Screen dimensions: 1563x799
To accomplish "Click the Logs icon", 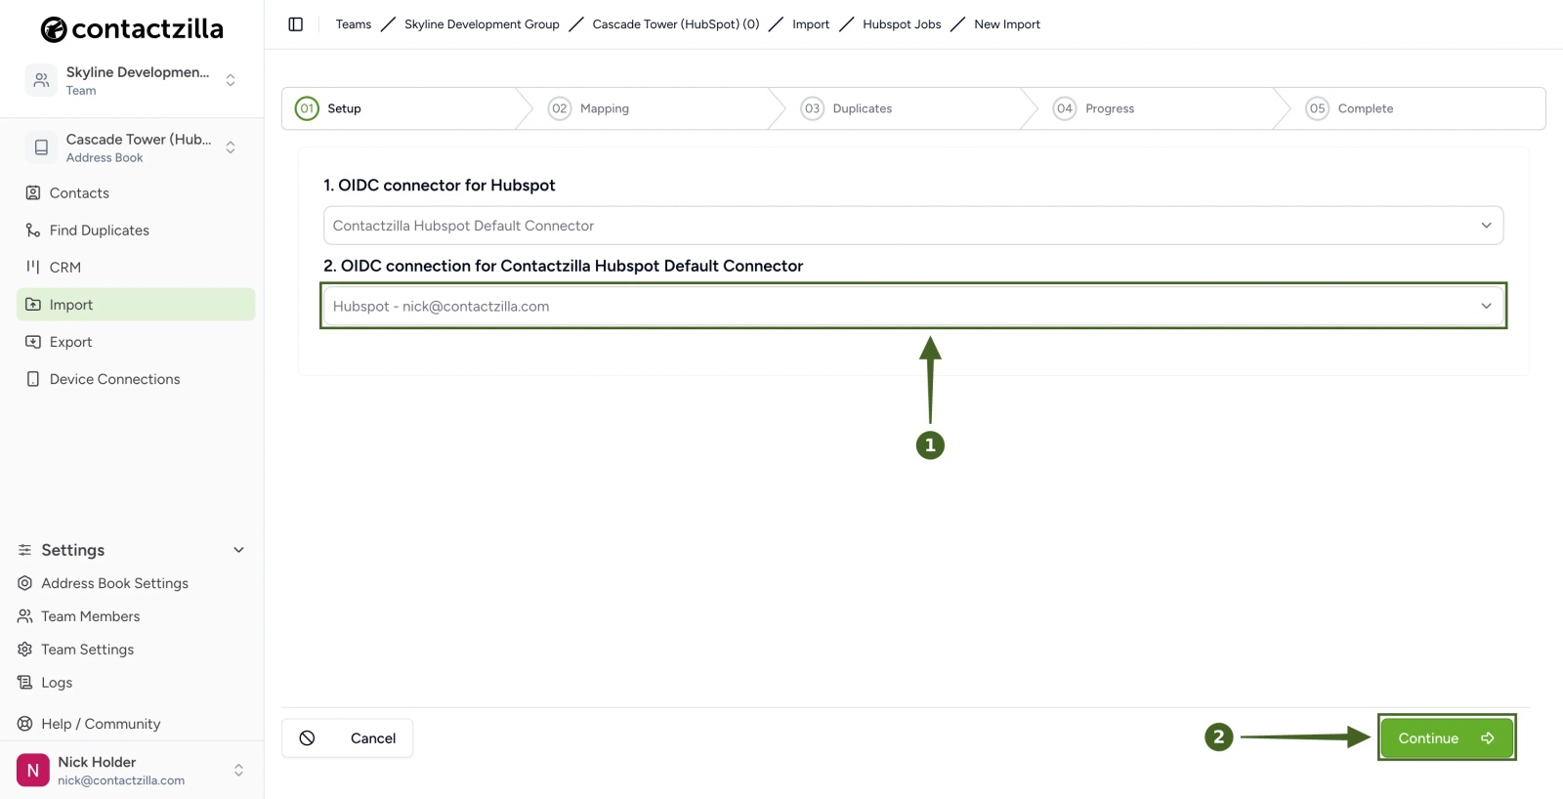I will point(25,683).
